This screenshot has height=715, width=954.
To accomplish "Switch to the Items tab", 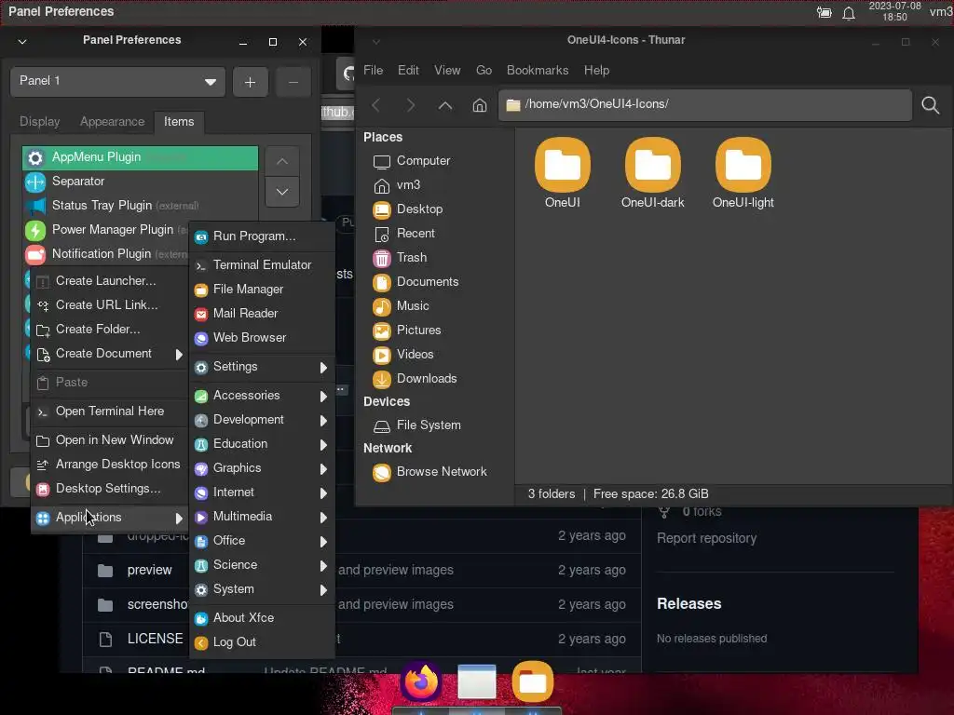I will pyautogui.click(x=179, y=122).
